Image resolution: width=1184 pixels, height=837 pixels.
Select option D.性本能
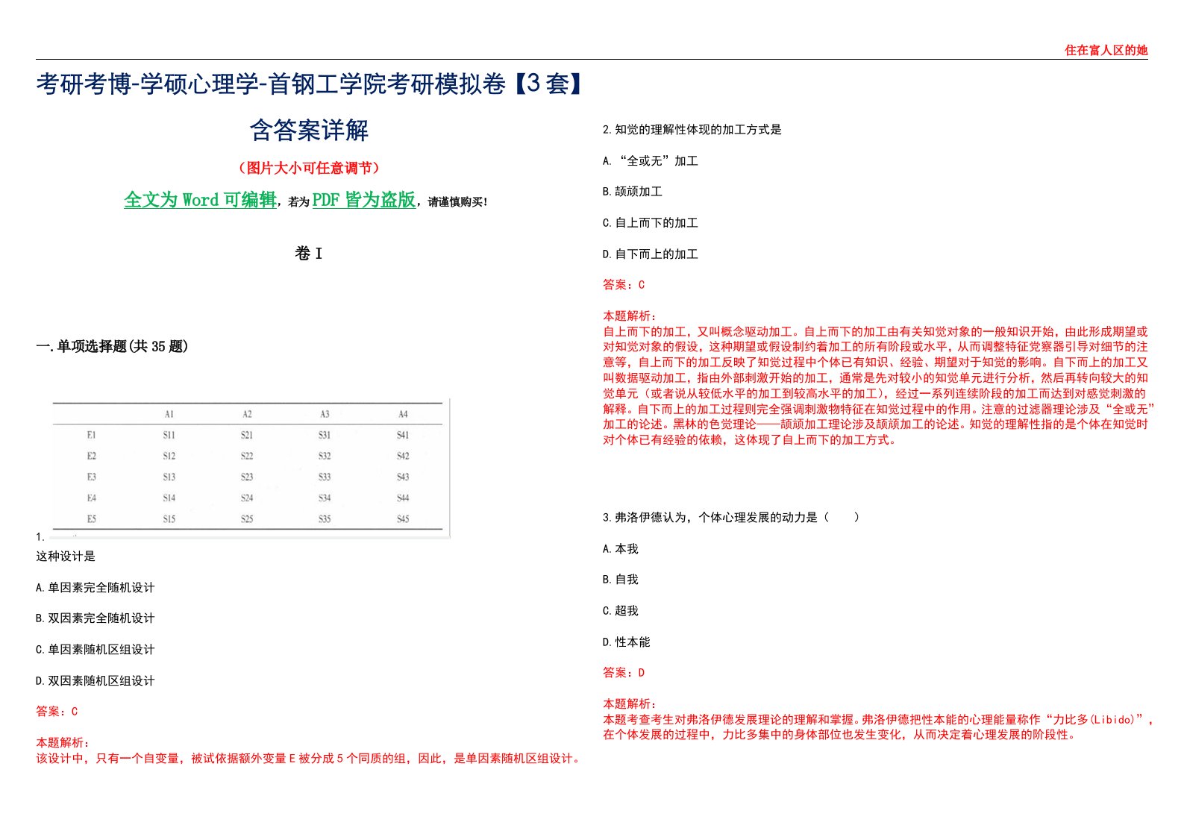coord(627,642)
